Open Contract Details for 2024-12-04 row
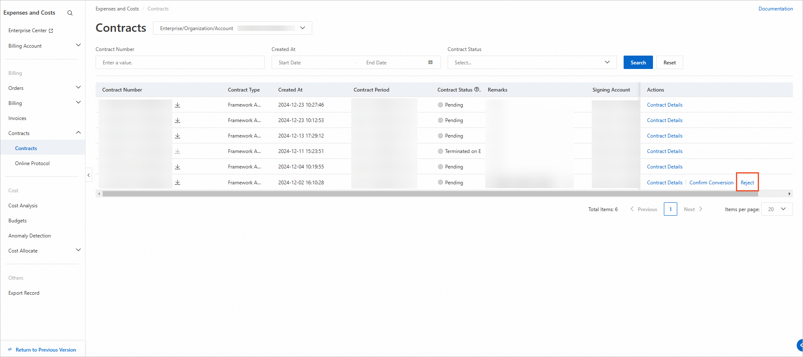 (665, 167)
